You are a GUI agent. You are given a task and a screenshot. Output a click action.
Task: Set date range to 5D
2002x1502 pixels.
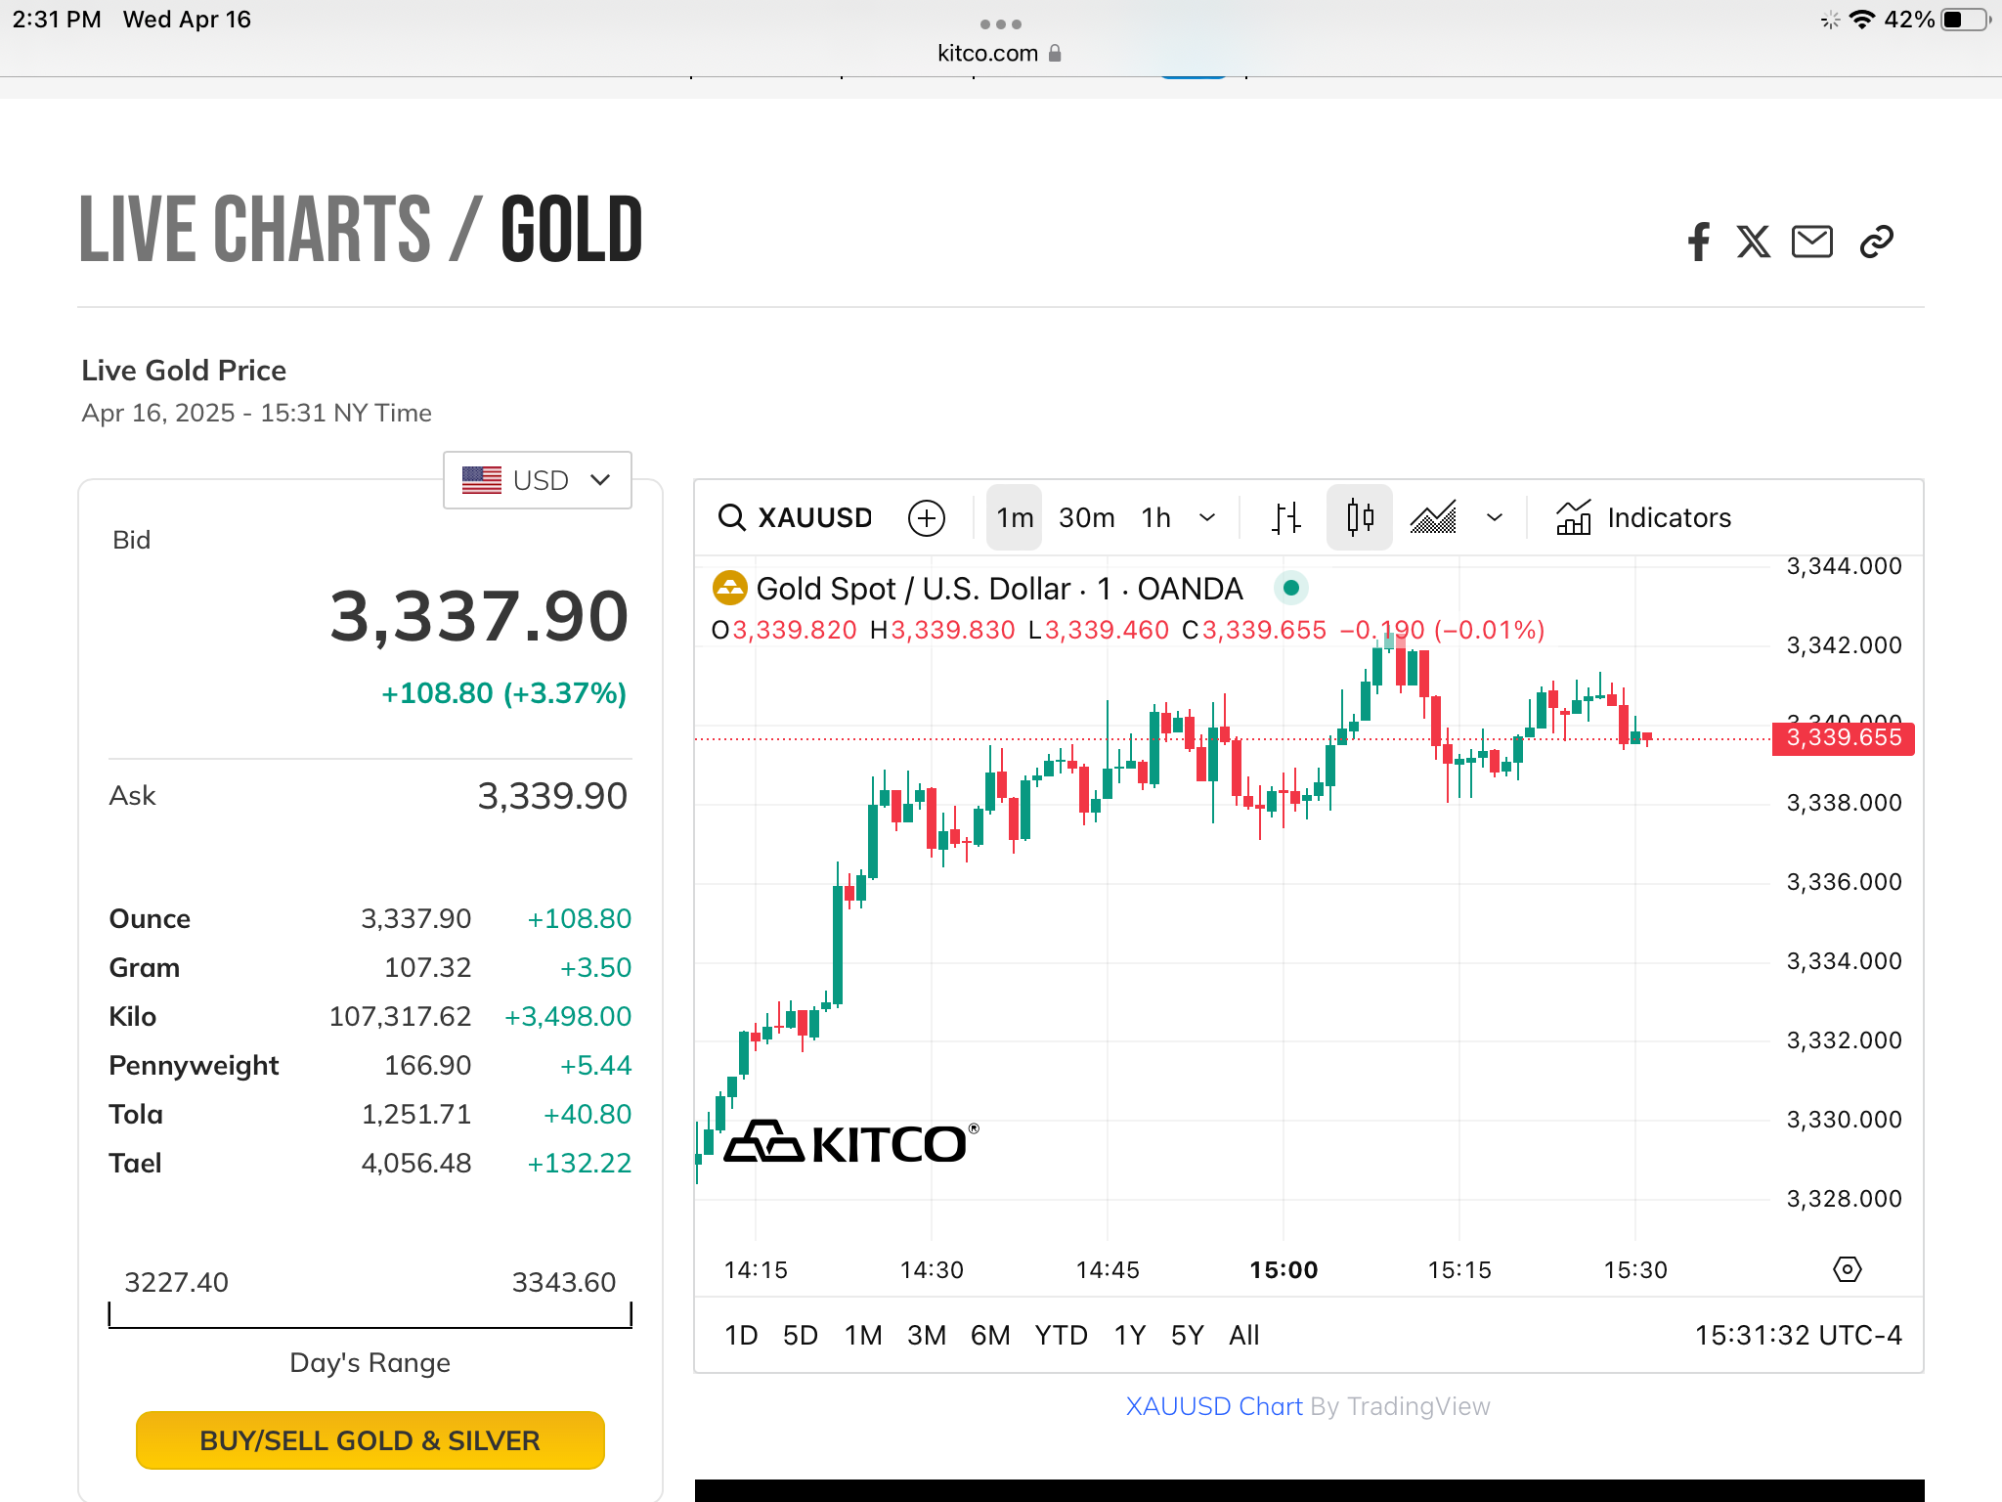801,1335
